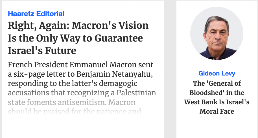Open the Haaretz Editorial section link

pos(36,13)
